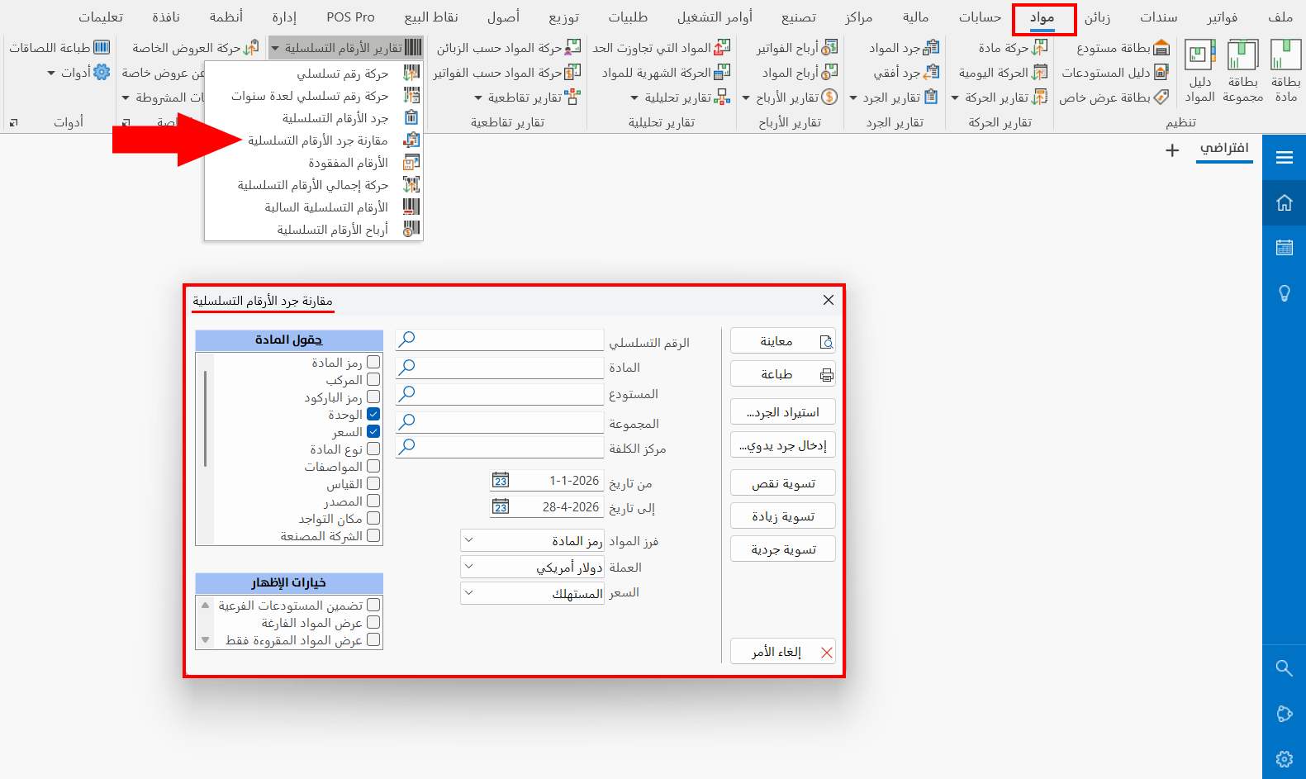Add new tab with plus button
Viewport: 1306px width, 779px height.
click(1172, 150)
